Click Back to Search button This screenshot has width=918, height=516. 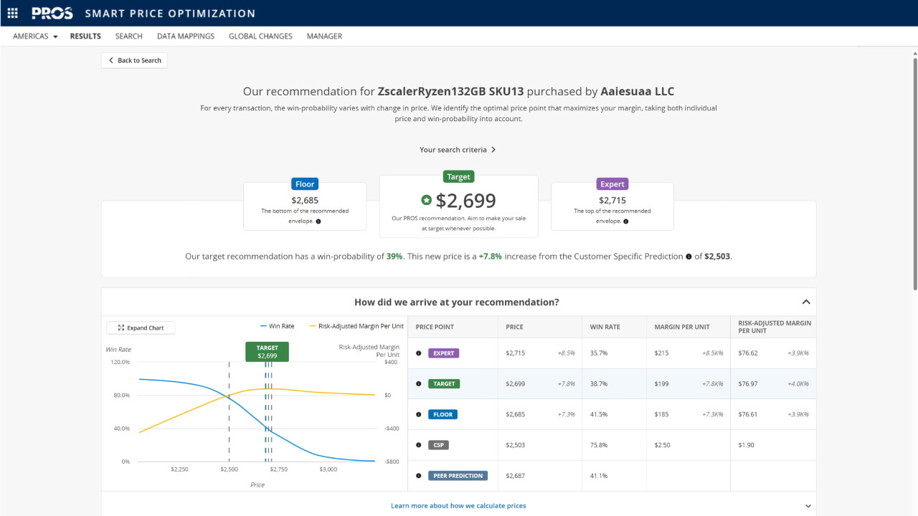pos(134,60)
